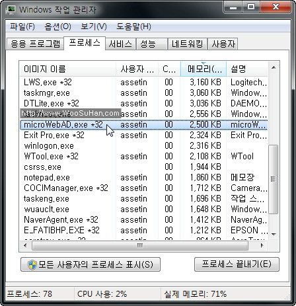
Task: Select the DTLite.exe *32 process
Action: [x=144, y=103]
